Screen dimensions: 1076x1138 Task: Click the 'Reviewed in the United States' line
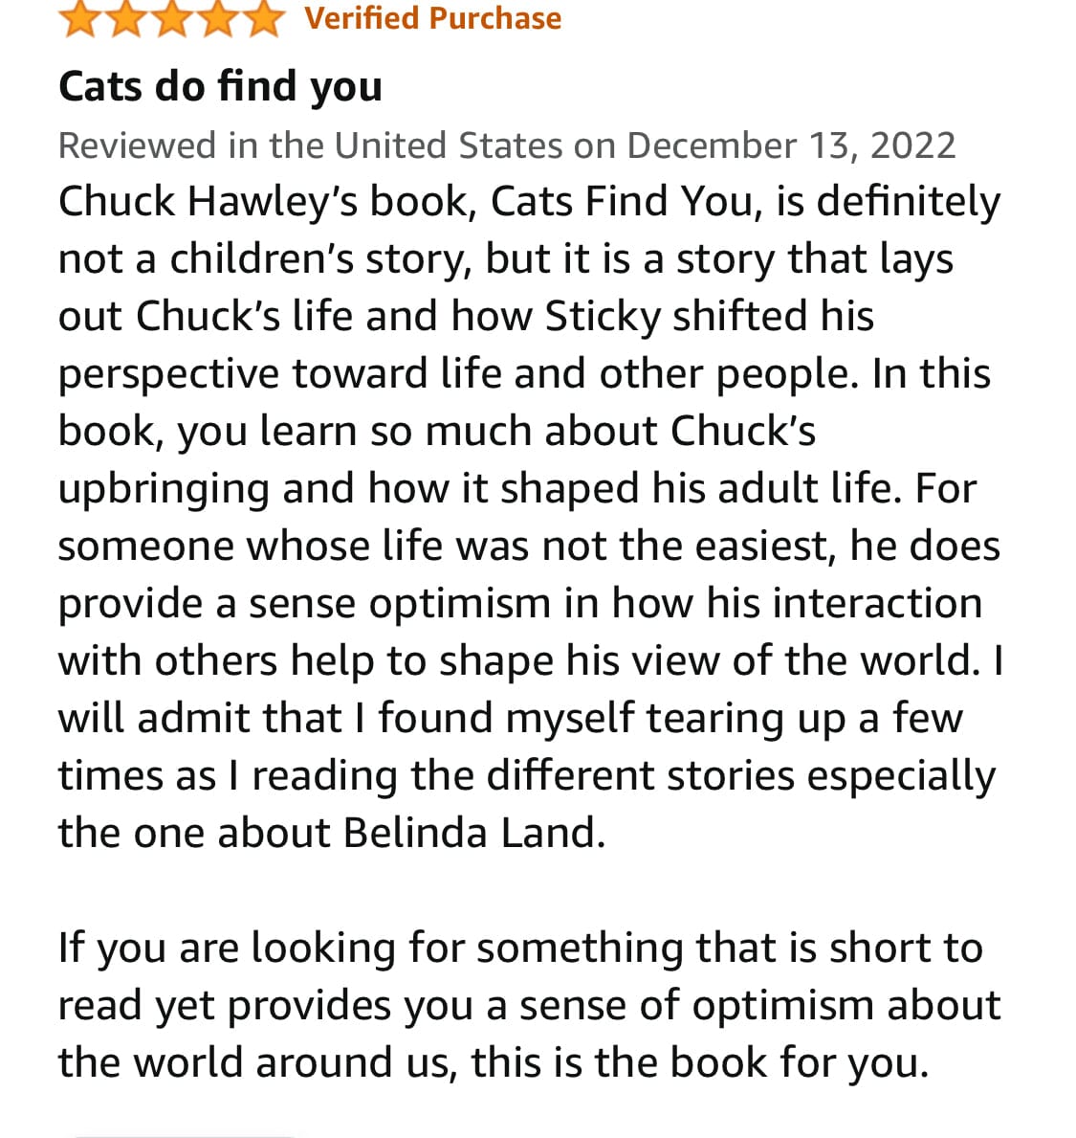[x=310, y=145]
